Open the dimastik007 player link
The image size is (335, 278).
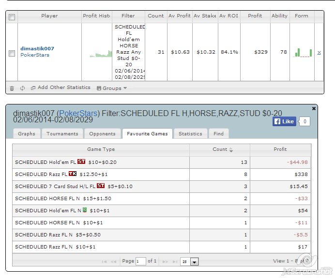coord(37,49)
